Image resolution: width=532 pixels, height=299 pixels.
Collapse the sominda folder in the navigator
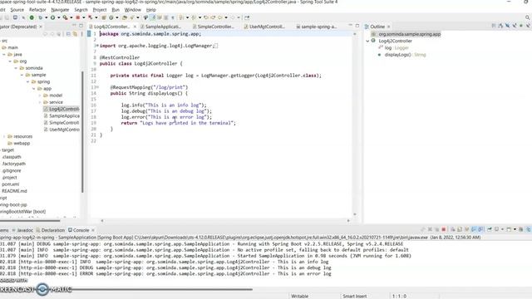16,68
